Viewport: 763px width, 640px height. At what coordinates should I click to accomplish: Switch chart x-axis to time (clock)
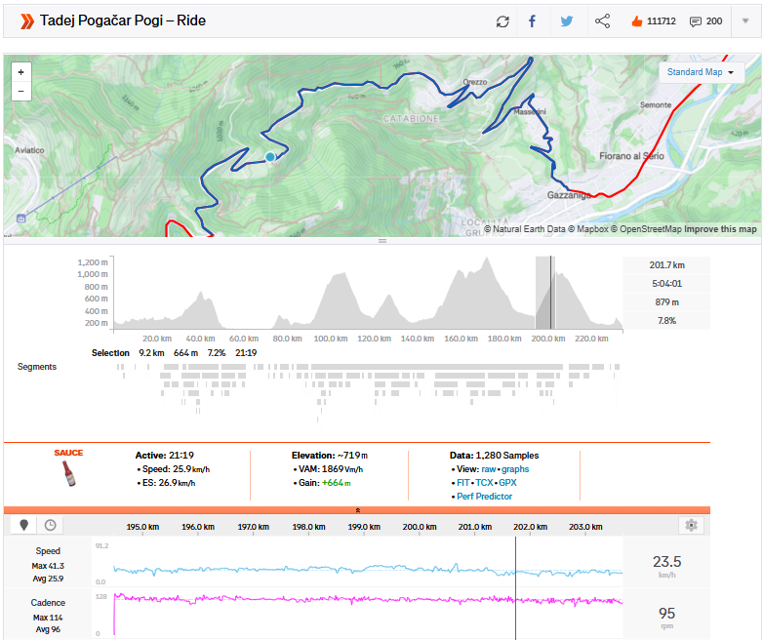point(49,525)
